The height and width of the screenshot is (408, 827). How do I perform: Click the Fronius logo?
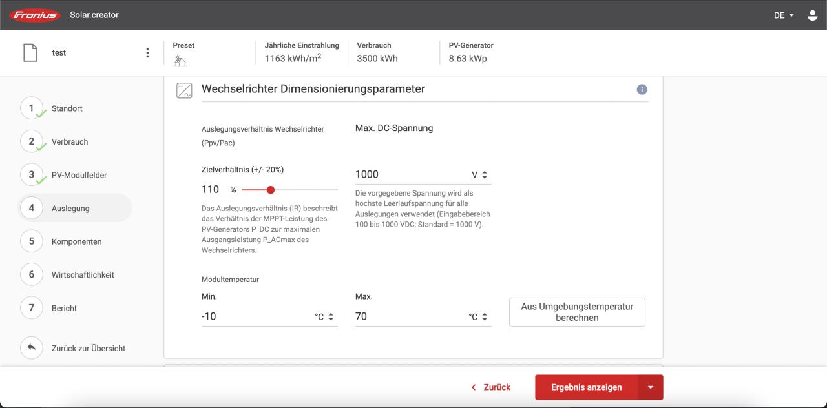[x=35, y=15]
